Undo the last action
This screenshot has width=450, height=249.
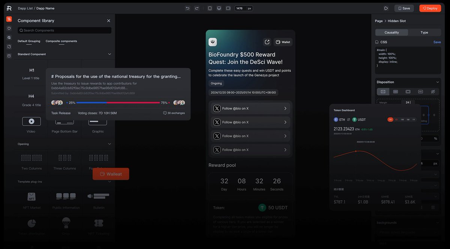click(x=187, y=8)
